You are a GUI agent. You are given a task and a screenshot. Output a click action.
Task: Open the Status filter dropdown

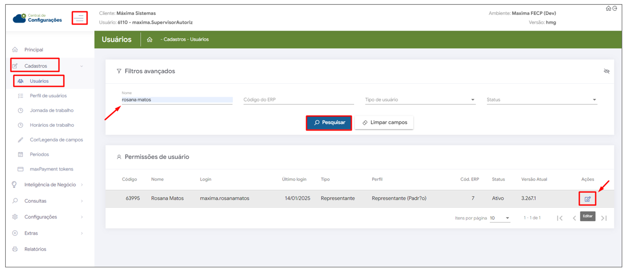pos(541,100)
